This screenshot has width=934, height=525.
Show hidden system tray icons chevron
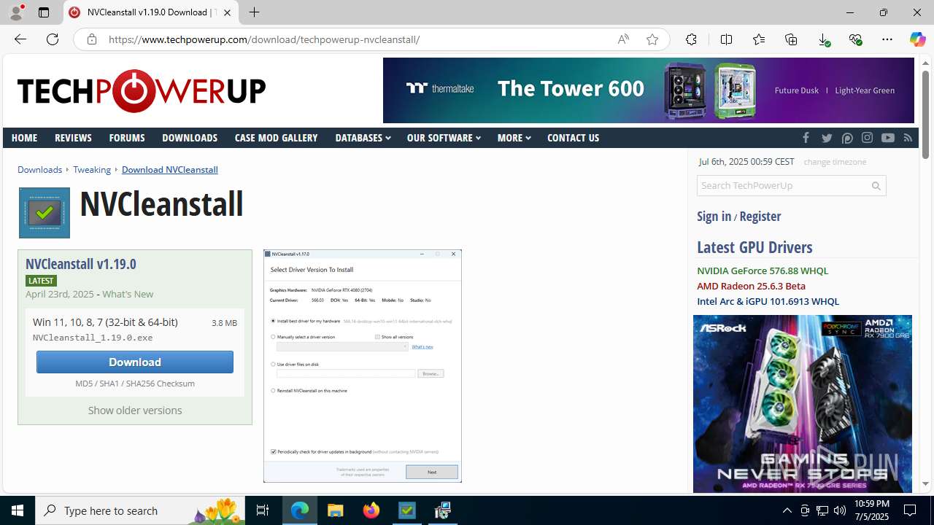(787, 510)
